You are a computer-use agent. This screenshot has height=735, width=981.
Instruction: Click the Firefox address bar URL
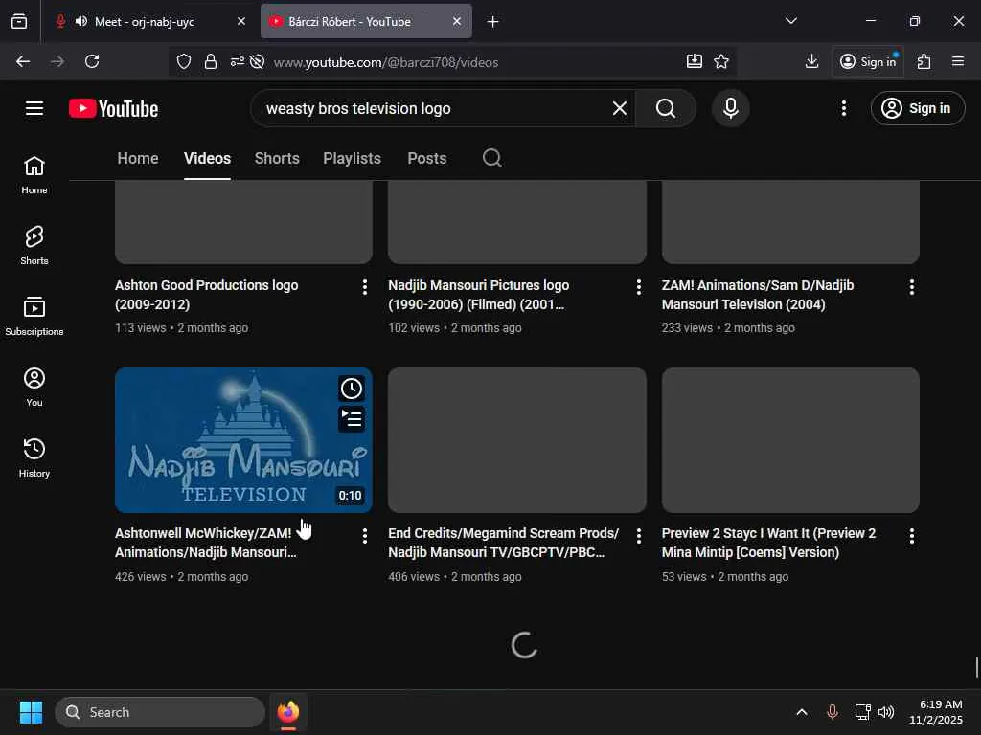[x=385, y=62]
